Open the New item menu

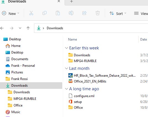[x=11, y=13]
